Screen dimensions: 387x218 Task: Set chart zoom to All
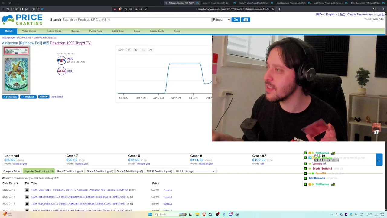[x=151, y=50]
